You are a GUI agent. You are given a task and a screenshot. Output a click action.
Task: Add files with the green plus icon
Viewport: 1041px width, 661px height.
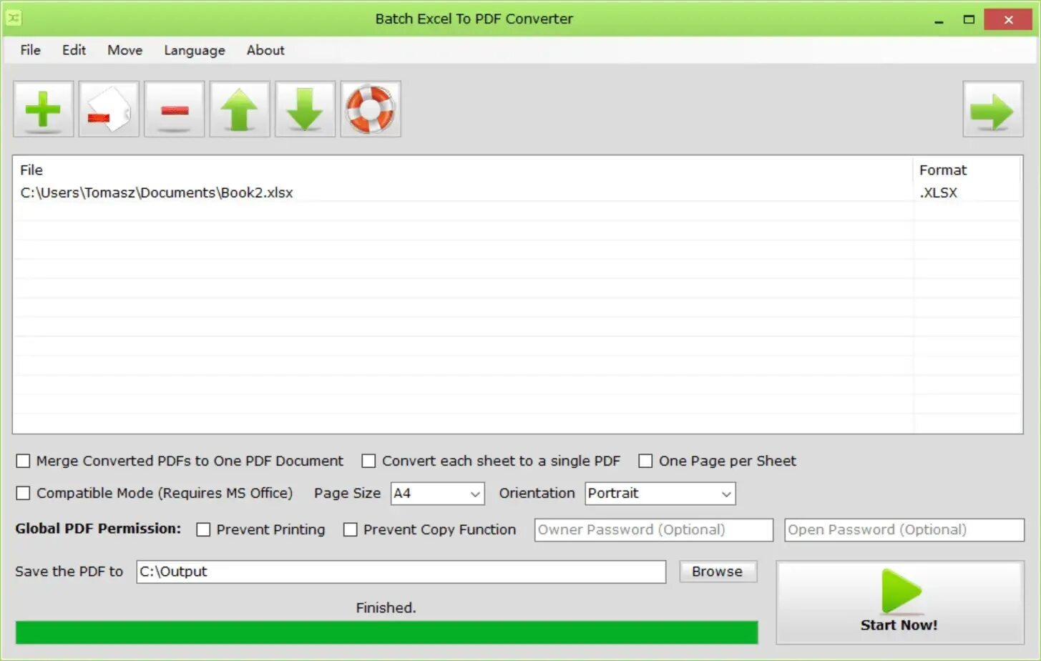[43, 109]
